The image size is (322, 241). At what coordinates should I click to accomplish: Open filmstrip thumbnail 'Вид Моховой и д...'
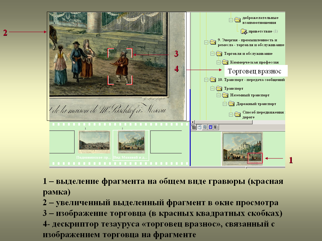(131, 143)
